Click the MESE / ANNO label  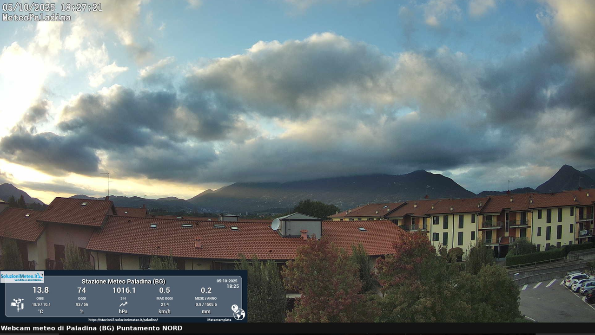(x=206, y=298)
